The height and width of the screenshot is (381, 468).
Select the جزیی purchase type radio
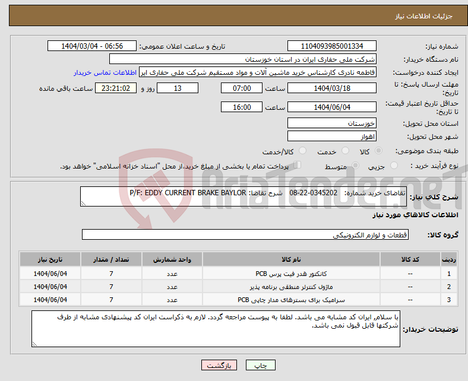tap(394, 166)
